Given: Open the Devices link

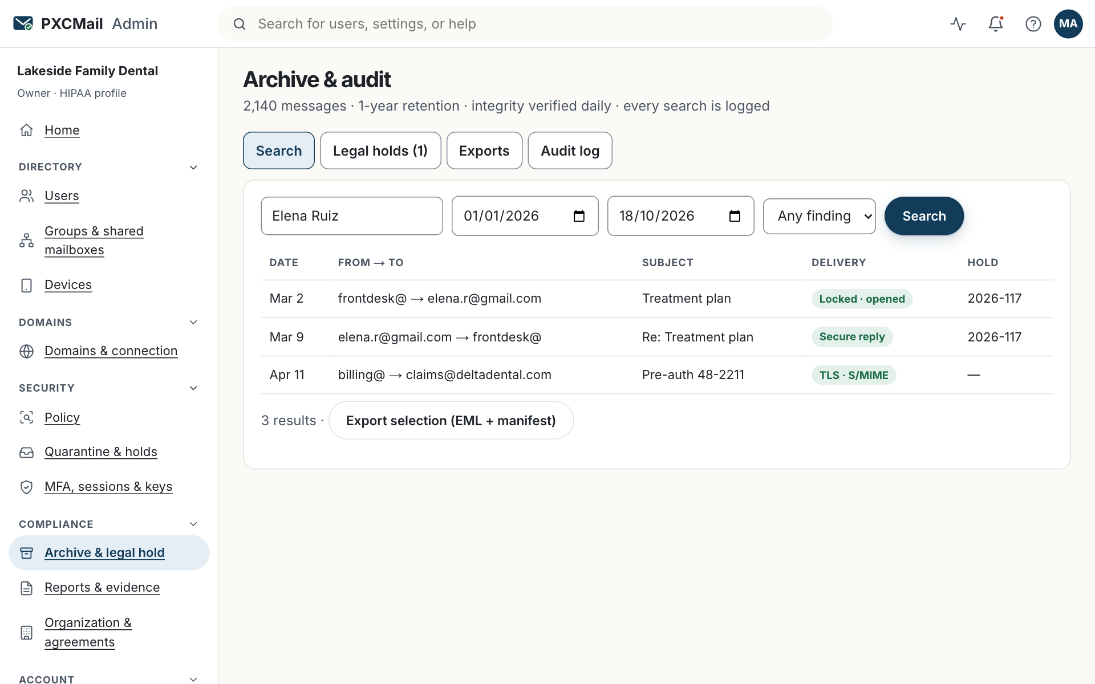Looking at the screenshot, I should click(68, 285).
